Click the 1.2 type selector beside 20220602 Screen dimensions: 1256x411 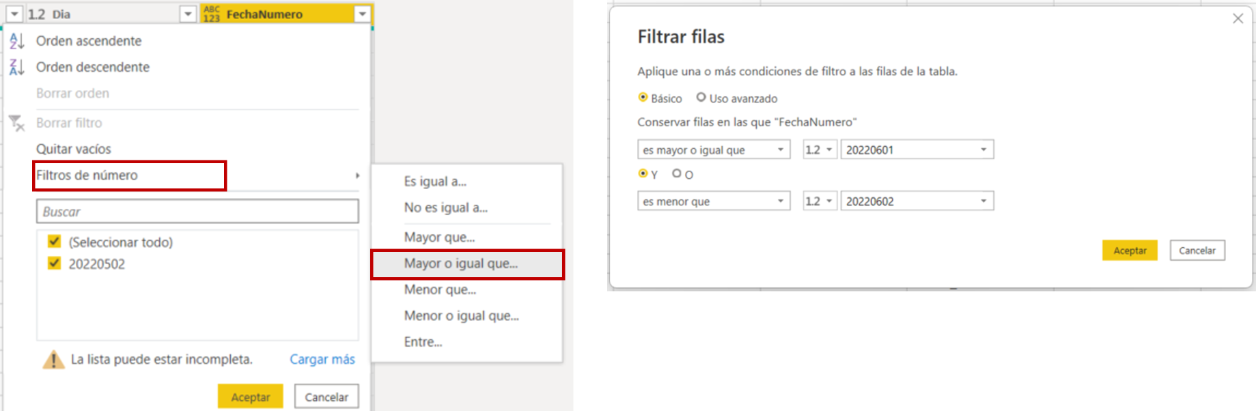[x=819, y=200]
